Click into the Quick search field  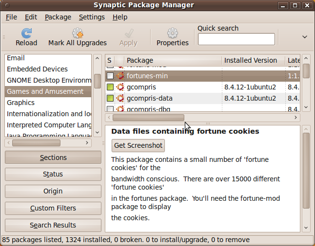(236, 39)
